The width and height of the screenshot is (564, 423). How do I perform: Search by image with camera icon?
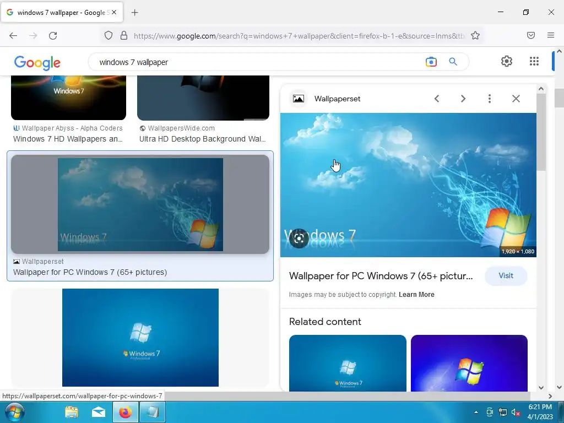click(x=431, y=62)
